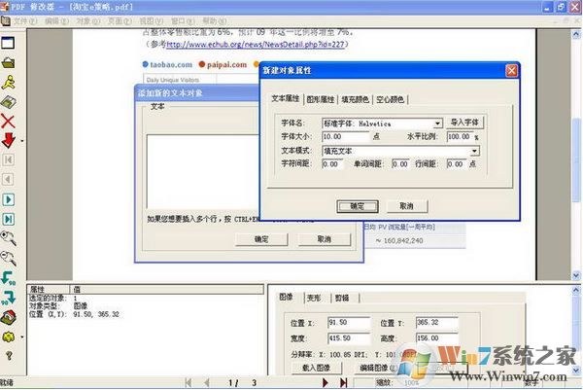Switch to the 剪辑 tab in bottom panel
The width and height of the screenshot is (583, 390).
pyautogui.click(x=342, y=298)
